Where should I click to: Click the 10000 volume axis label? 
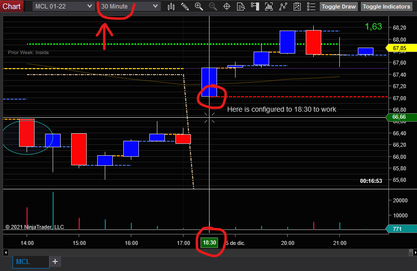click(x=400, y=215)
